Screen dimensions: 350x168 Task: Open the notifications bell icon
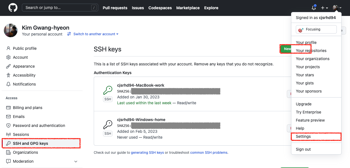tap(314, 8)
